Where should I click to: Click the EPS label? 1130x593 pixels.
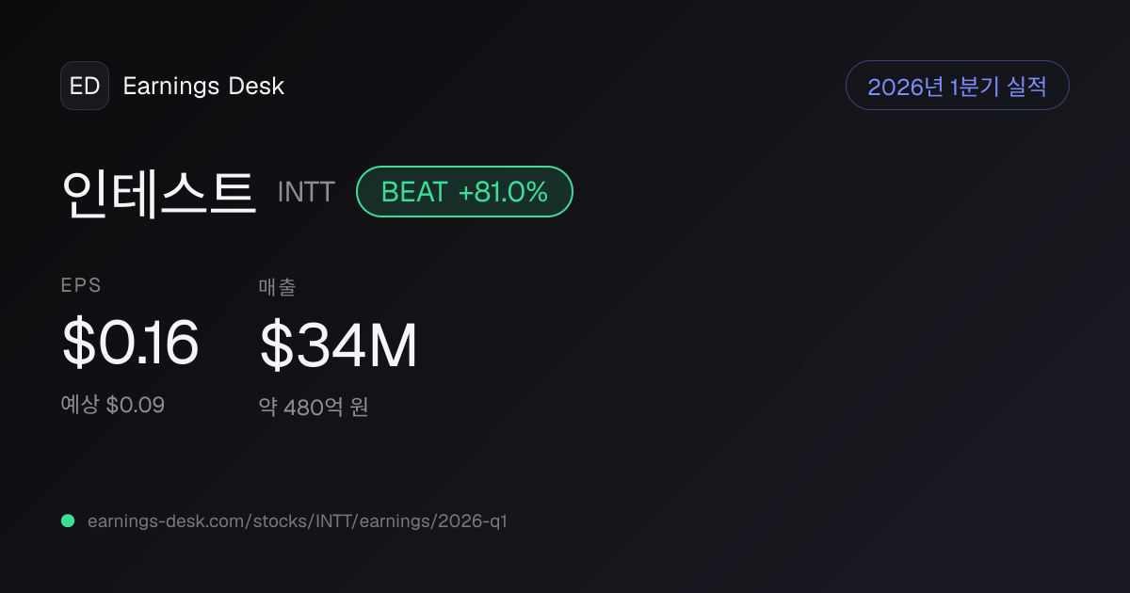(81, 286)
